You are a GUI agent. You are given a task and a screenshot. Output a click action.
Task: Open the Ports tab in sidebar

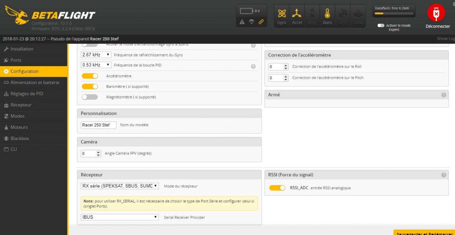(16, 60)
